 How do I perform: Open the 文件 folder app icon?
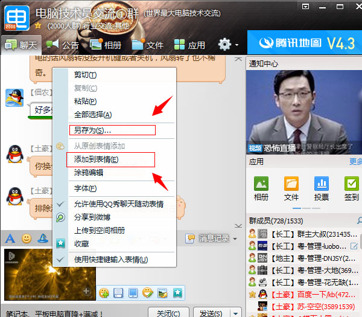(x=291, y=184)
